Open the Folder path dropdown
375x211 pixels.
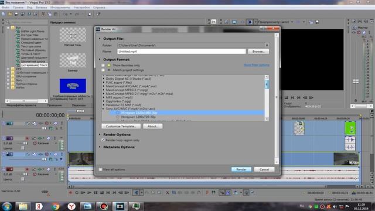[x=267, y=45]
